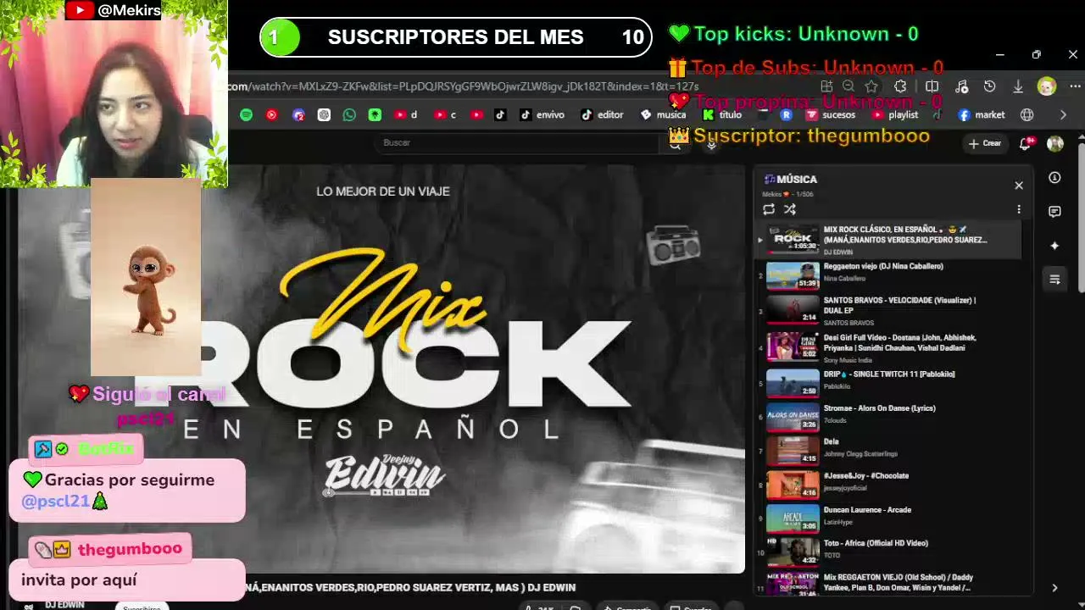Open the 'd' YouTube bookmark

click(406, 115)
